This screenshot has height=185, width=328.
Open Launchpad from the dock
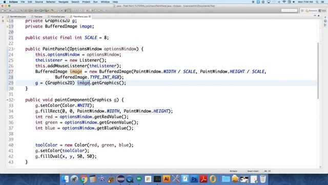74,179
